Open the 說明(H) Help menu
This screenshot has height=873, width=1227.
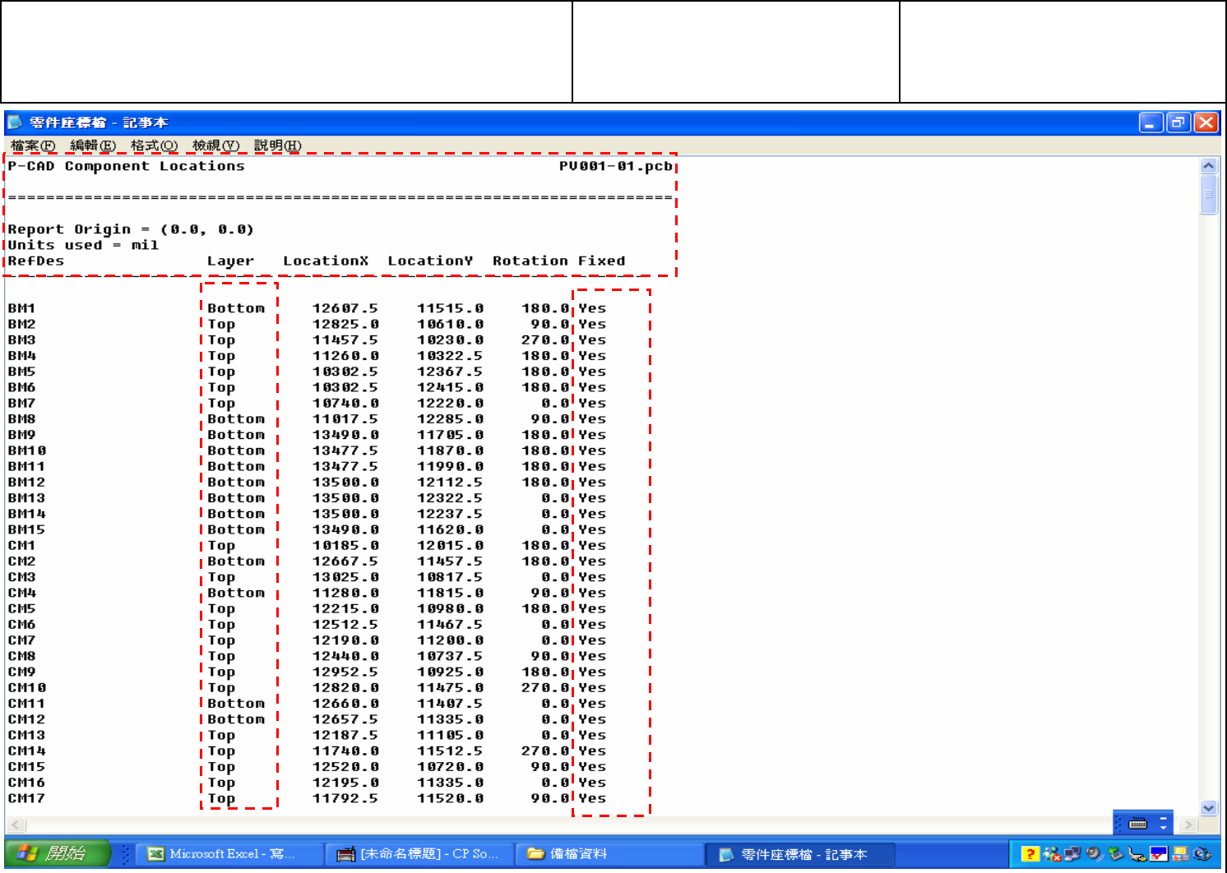(277, 145)
